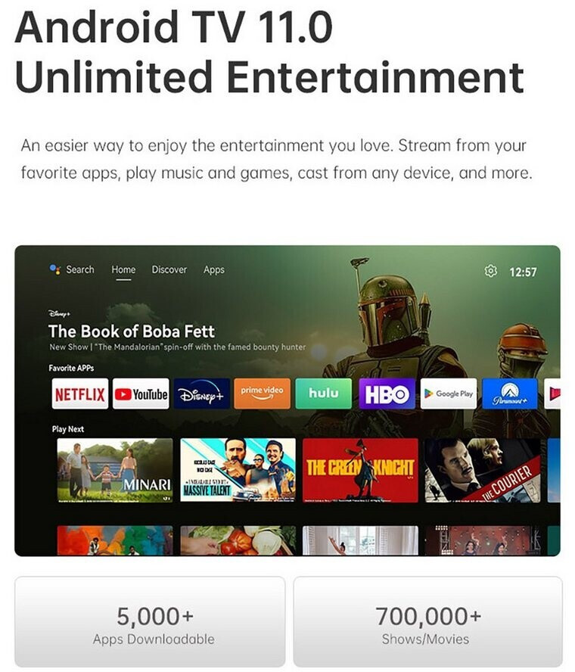Launch the YouTube app tile
The width and height of the screenshot is (575, 672).
pos(141,394)
